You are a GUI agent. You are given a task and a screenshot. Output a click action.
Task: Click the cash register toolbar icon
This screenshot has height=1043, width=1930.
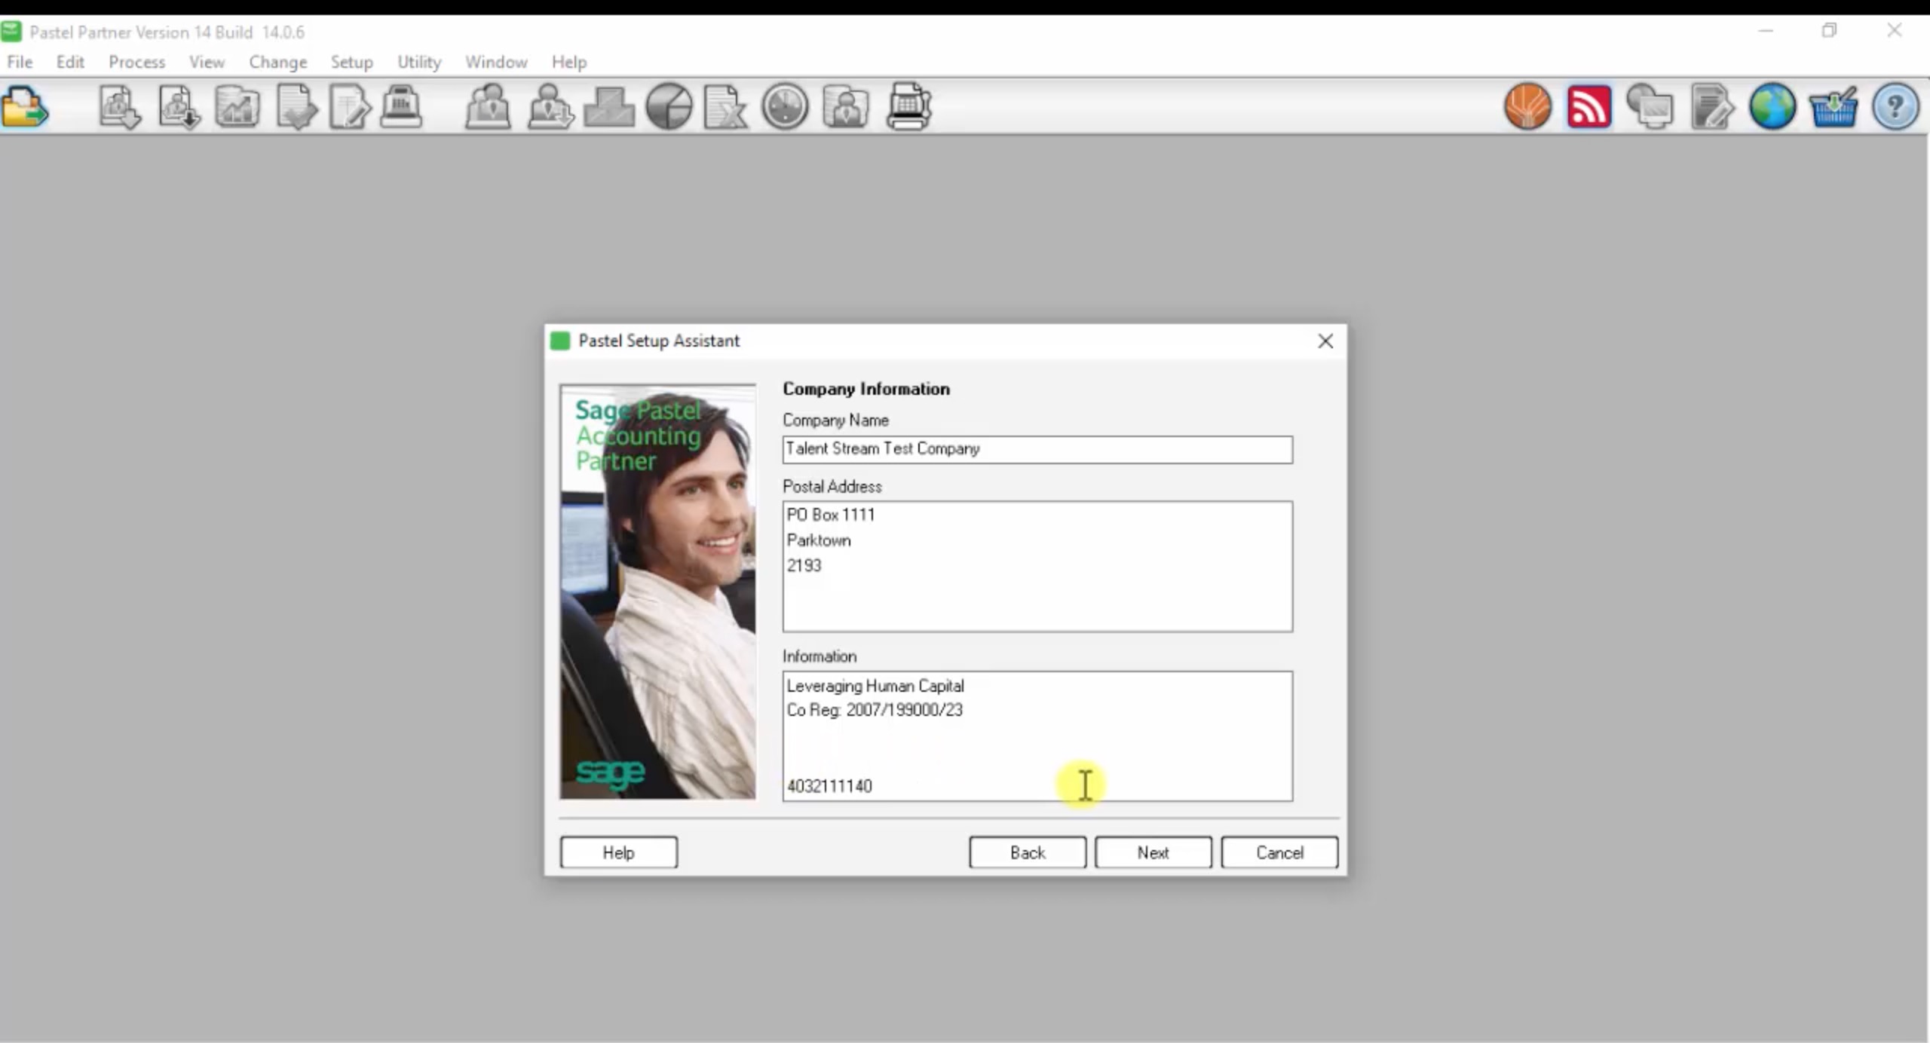coord(400,107)
